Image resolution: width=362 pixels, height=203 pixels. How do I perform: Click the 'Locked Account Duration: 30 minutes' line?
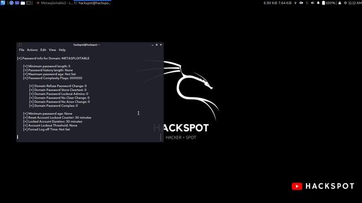[53, 121]
